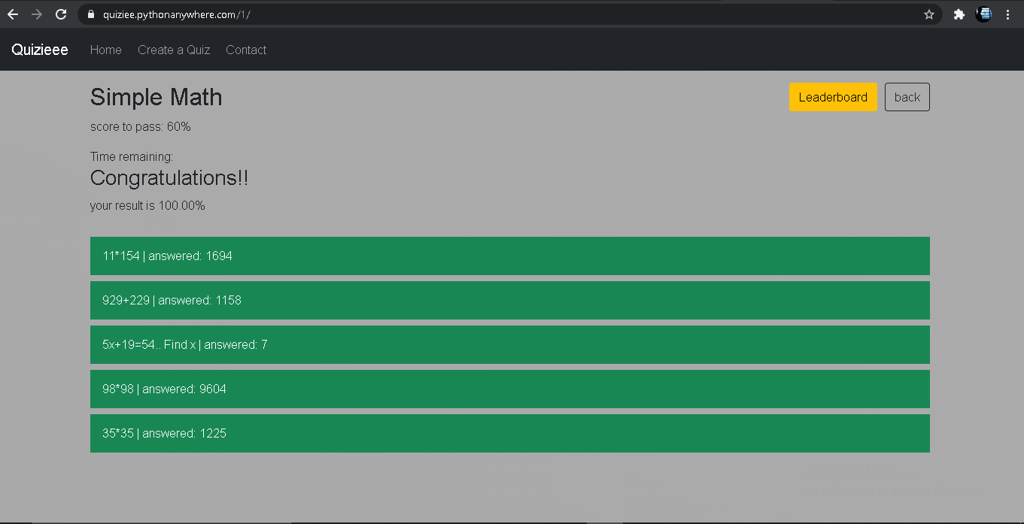Open the Leaderboard
Viewport: 1024px width, 524px height.
[x=833, y=96]
